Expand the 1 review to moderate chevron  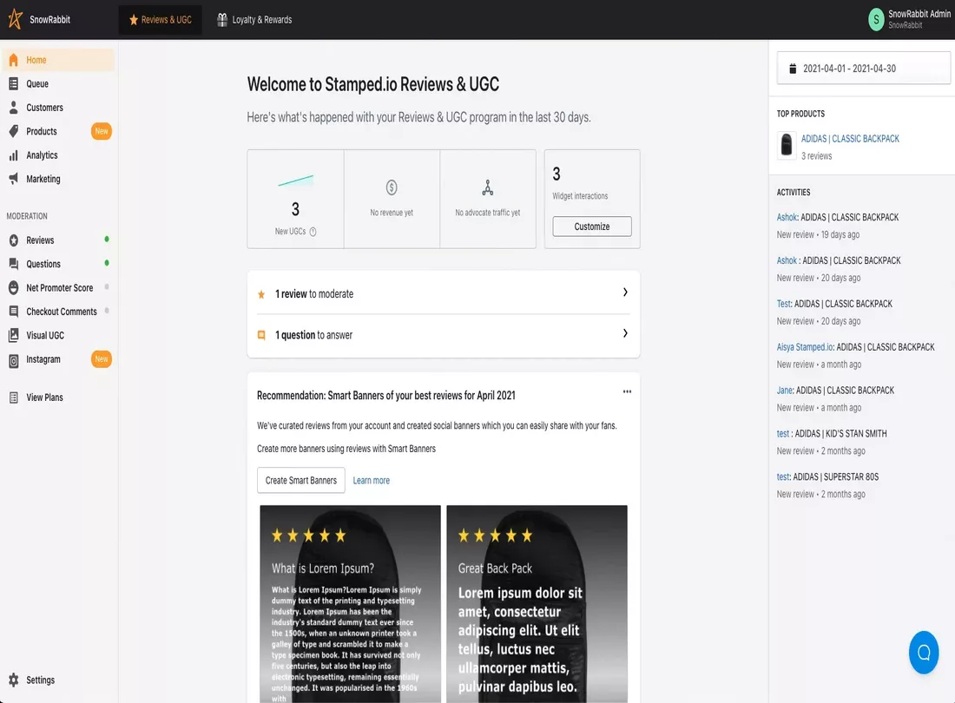coord(625,292)
